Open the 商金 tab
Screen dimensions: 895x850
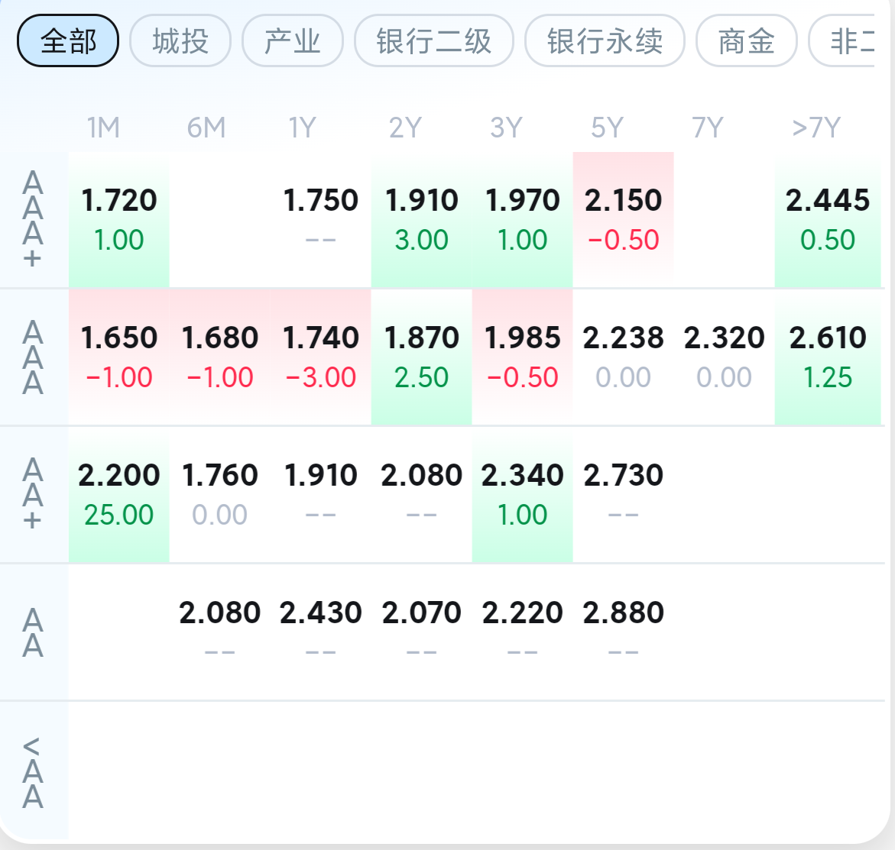pyautogui.click(x=747, y=40)
